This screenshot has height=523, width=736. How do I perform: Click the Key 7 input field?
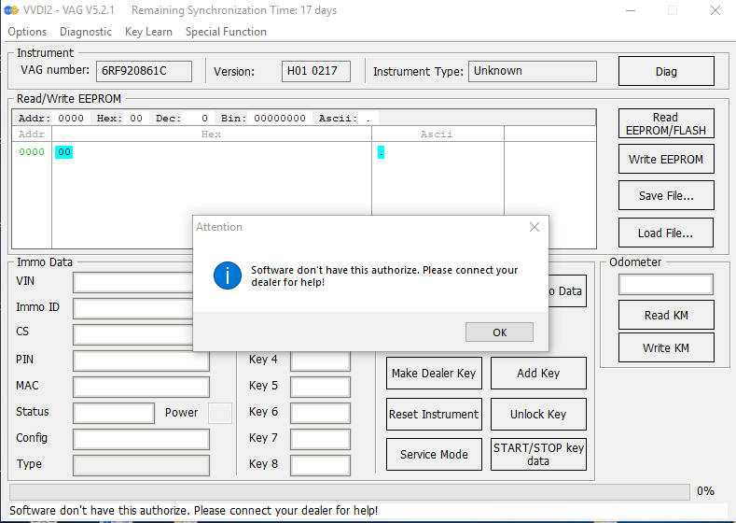point(320,439)
